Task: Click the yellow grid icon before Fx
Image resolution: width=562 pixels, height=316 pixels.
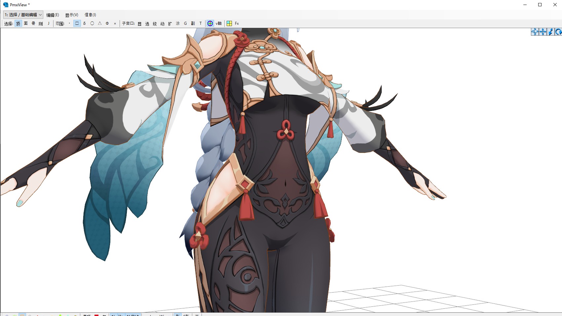Action: 229,23
